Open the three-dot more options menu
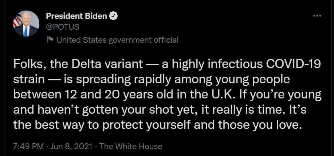Viewport: 334px width, 156px height. coord(317,16)
